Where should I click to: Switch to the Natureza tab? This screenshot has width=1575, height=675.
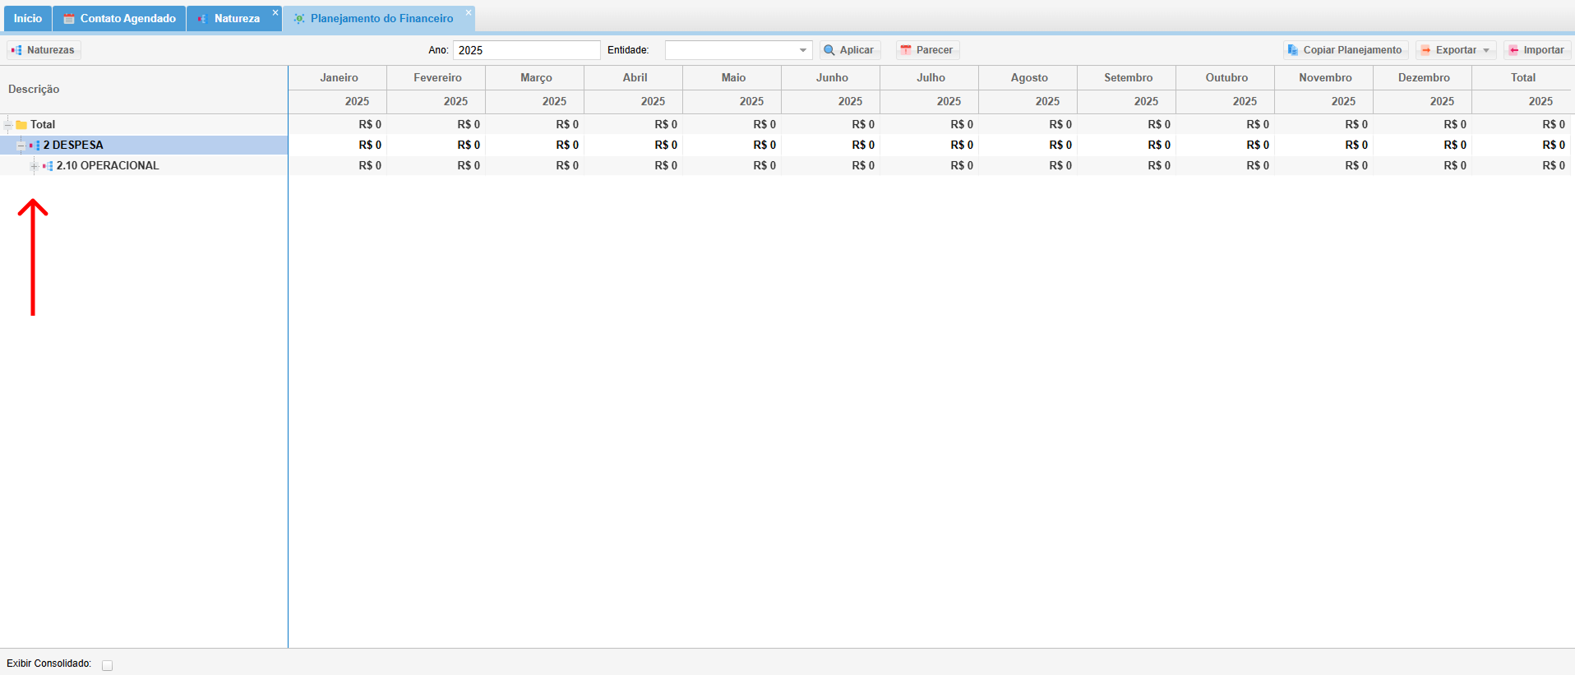coord(234,18)
